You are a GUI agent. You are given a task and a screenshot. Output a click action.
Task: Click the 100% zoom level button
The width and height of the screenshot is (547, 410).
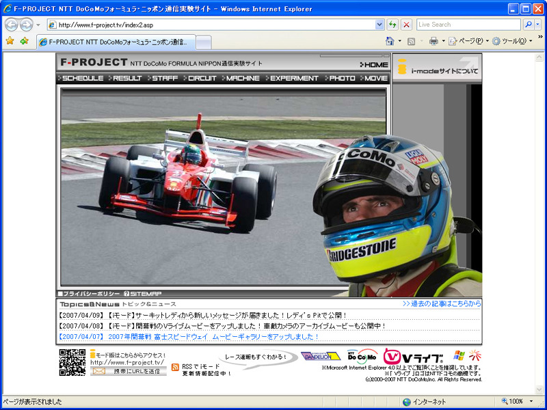coord(512,401)
